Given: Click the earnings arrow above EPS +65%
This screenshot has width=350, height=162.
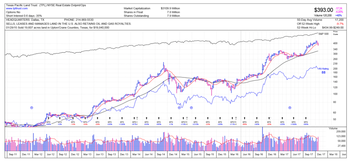Looking at the screenshot, I should [159, 118].
